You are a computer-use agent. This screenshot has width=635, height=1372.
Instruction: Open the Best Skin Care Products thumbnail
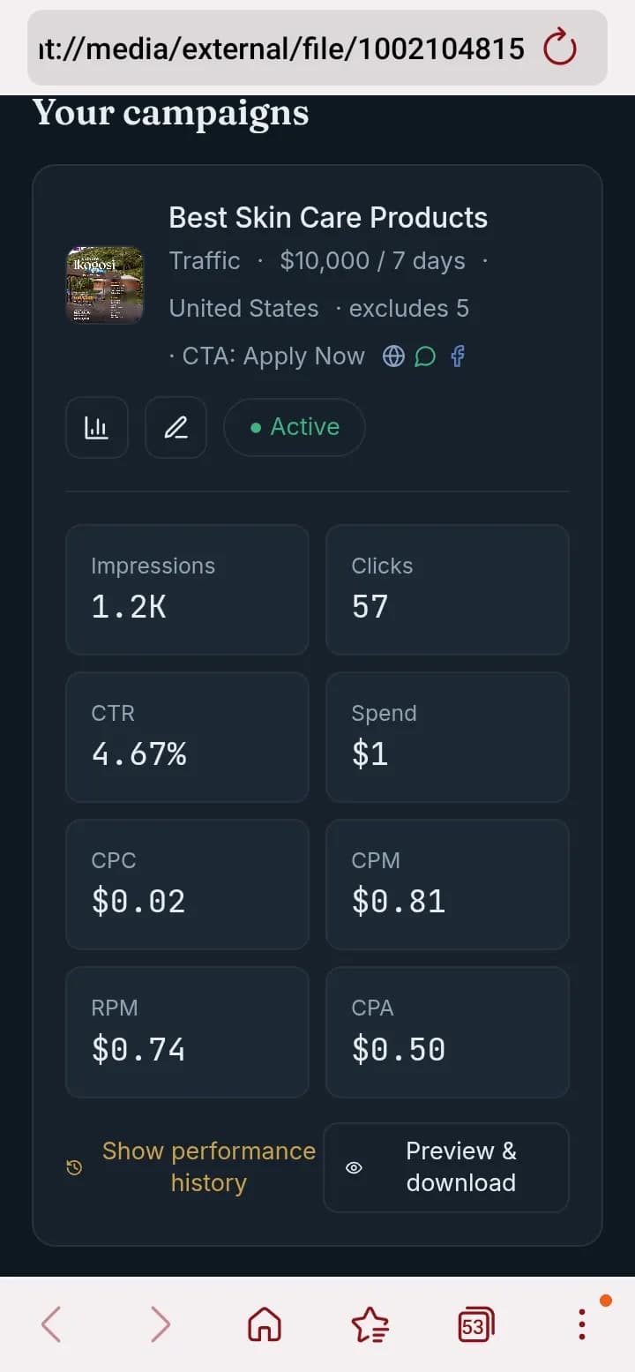[105, 285]
